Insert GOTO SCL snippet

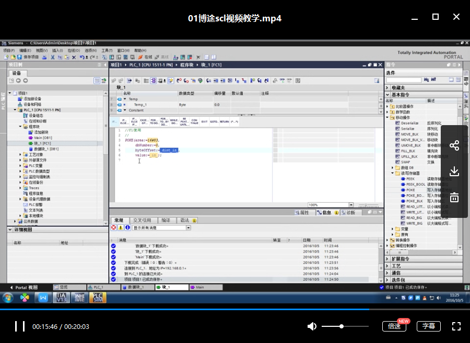coord(214,121)
